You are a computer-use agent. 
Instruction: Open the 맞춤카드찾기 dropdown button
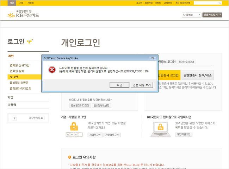[212, 15]
